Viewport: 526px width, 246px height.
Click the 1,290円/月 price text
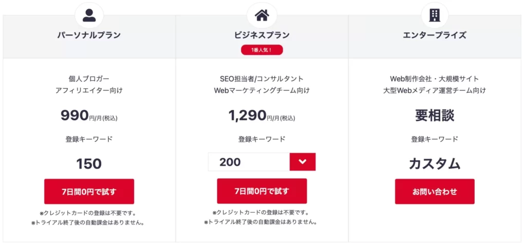(x=261, y=116)
